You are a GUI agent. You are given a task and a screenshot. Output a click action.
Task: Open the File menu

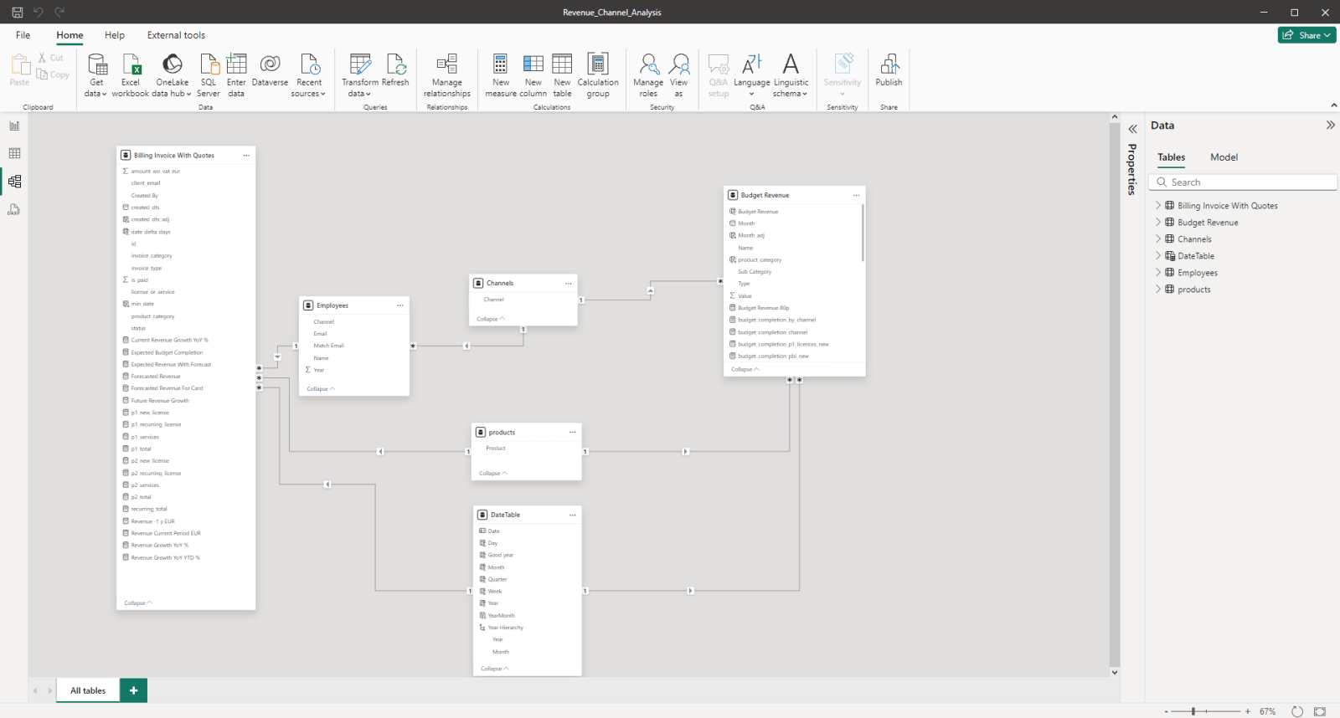pyautogui.click(x=23, y=35)
